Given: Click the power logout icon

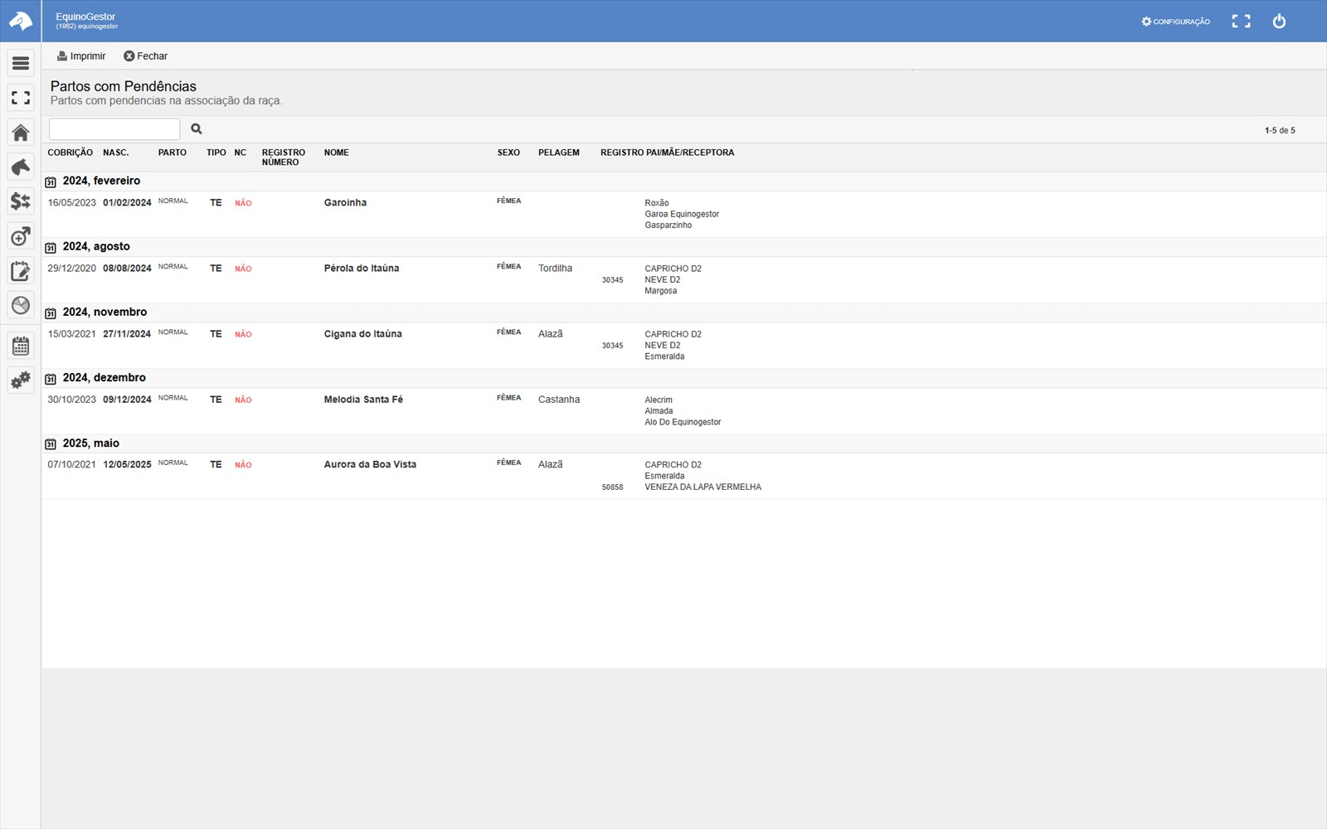Looking at the screenshot, I should click(1279, 22).
